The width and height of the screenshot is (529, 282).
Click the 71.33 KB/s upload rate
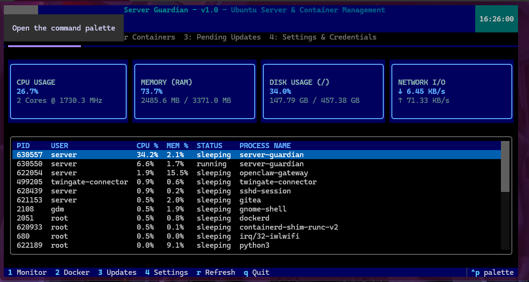(424, 101)
